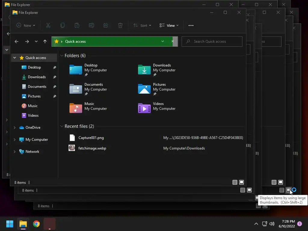Click large thumbnails button in rightmost window
308x231 pixels.
tap(288, 190)
